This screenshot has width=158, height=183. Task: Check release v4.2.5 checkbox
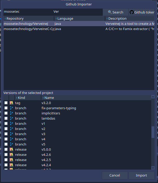[6, 160]
